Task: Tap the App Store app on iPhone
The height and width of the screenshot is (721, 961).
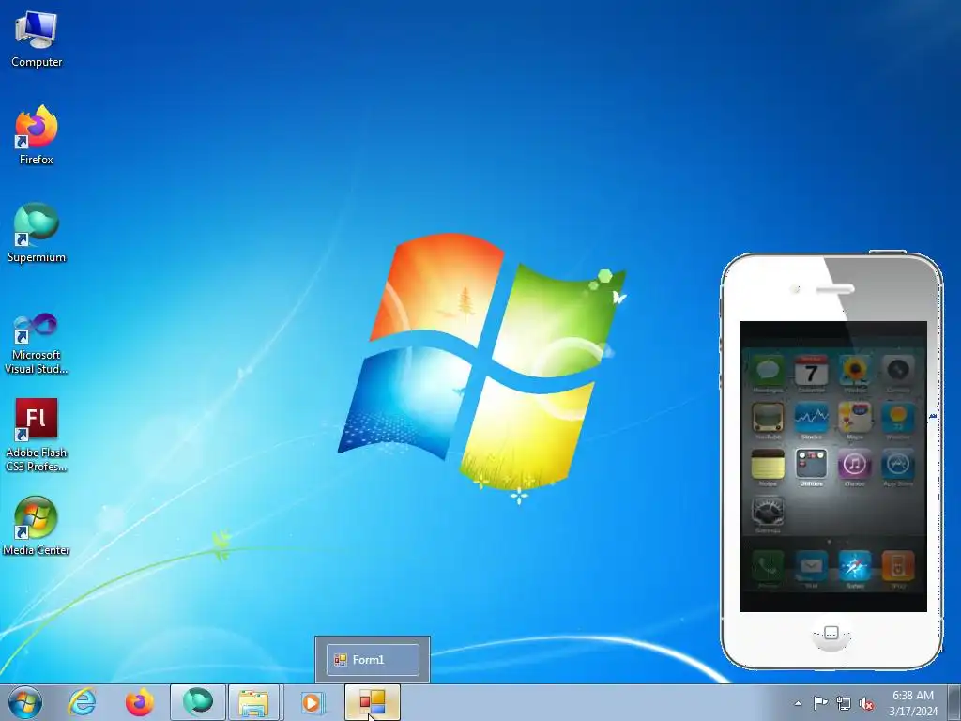Action: click(898, 466)
